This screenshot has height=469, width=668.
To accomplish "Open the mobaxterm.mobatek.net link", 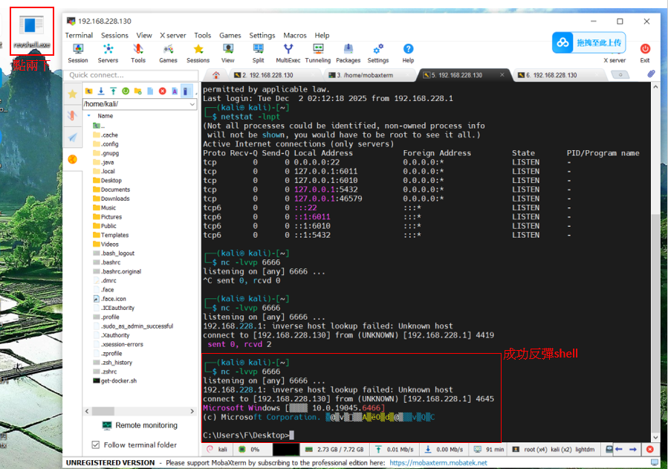I will coord(438,462).
